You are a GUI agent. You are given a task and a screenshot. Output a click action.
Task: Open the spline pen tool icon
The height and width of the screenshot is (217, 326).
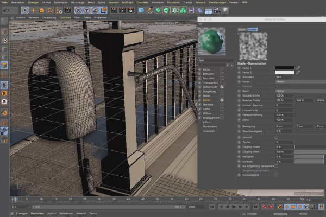pos(149,10)
